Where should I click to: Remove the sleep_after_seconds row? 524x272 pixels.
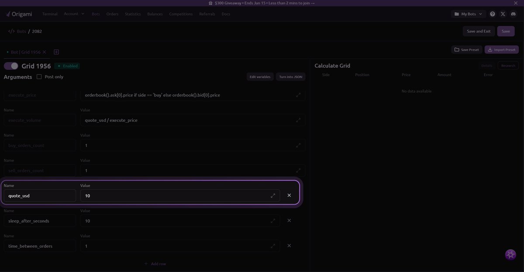coord(289,221)
